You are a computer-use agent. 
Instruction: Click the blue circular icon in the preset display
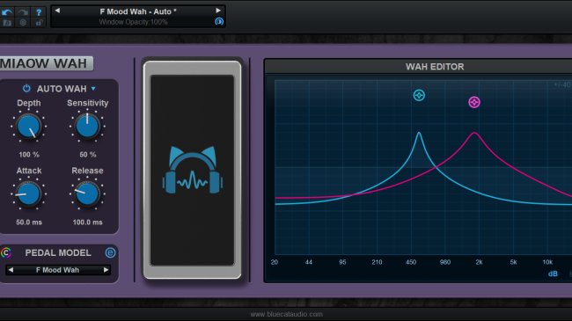[x=219, y=21]
